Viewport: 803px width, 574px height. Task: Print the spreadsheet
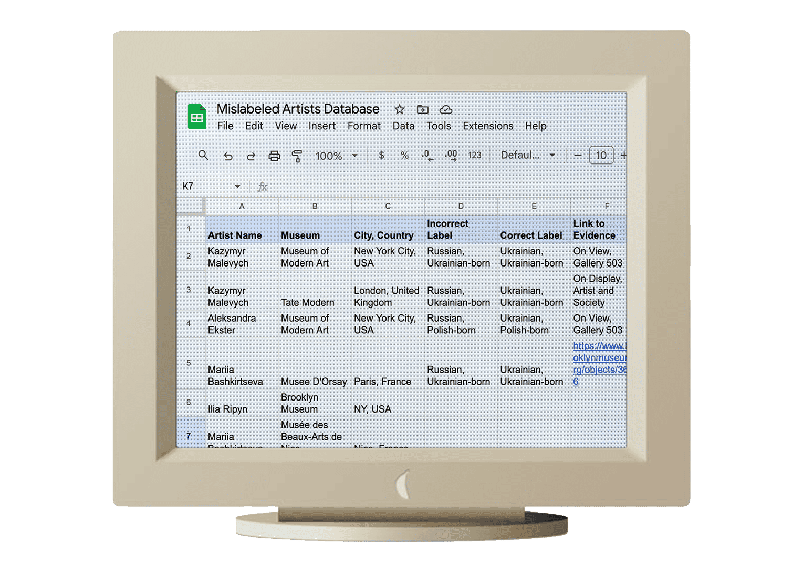[274, 156]
